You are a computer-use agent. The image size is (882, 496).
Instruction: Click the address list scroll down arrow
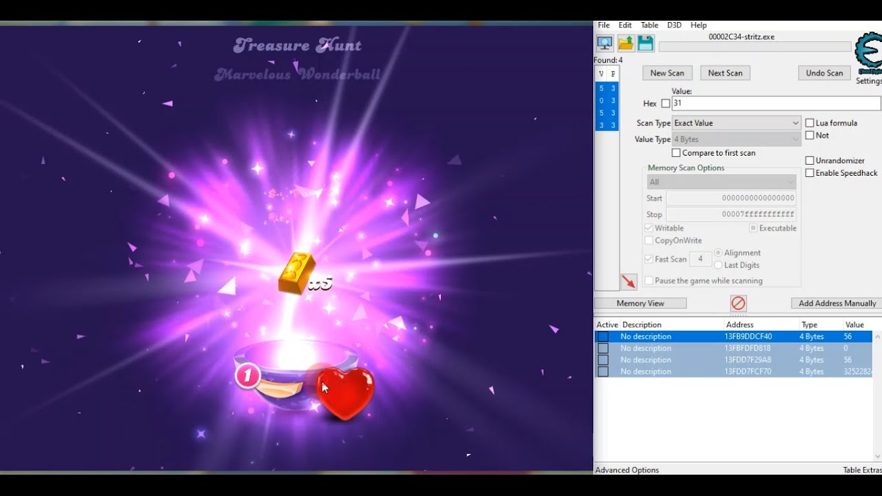(877, 457)
